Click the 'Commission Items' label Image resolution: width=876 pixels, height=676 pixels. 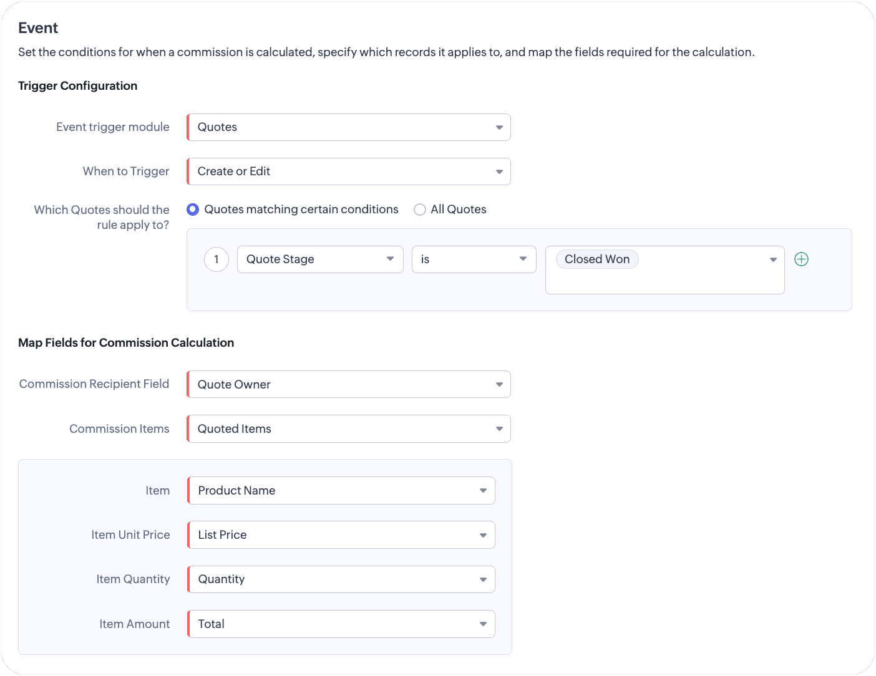pyautogui.click(x=119, y=429)
